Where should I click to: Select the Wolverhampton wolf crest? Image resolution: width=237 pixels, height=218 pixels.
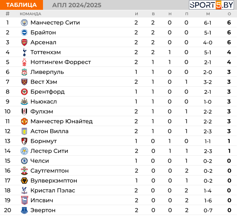(x=24, y=180)
